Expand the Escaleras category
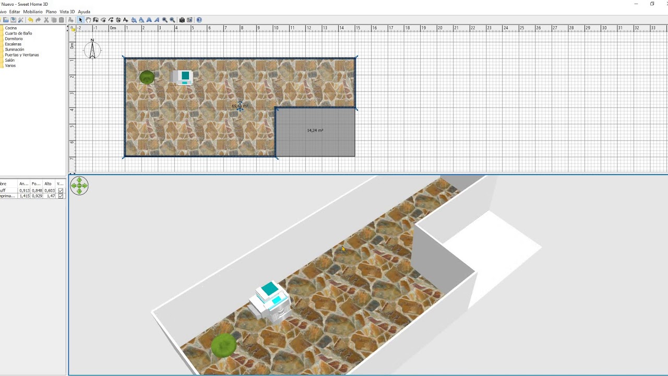Image resolution: width=668 pixels, height=376 pixels. point(13,44)
